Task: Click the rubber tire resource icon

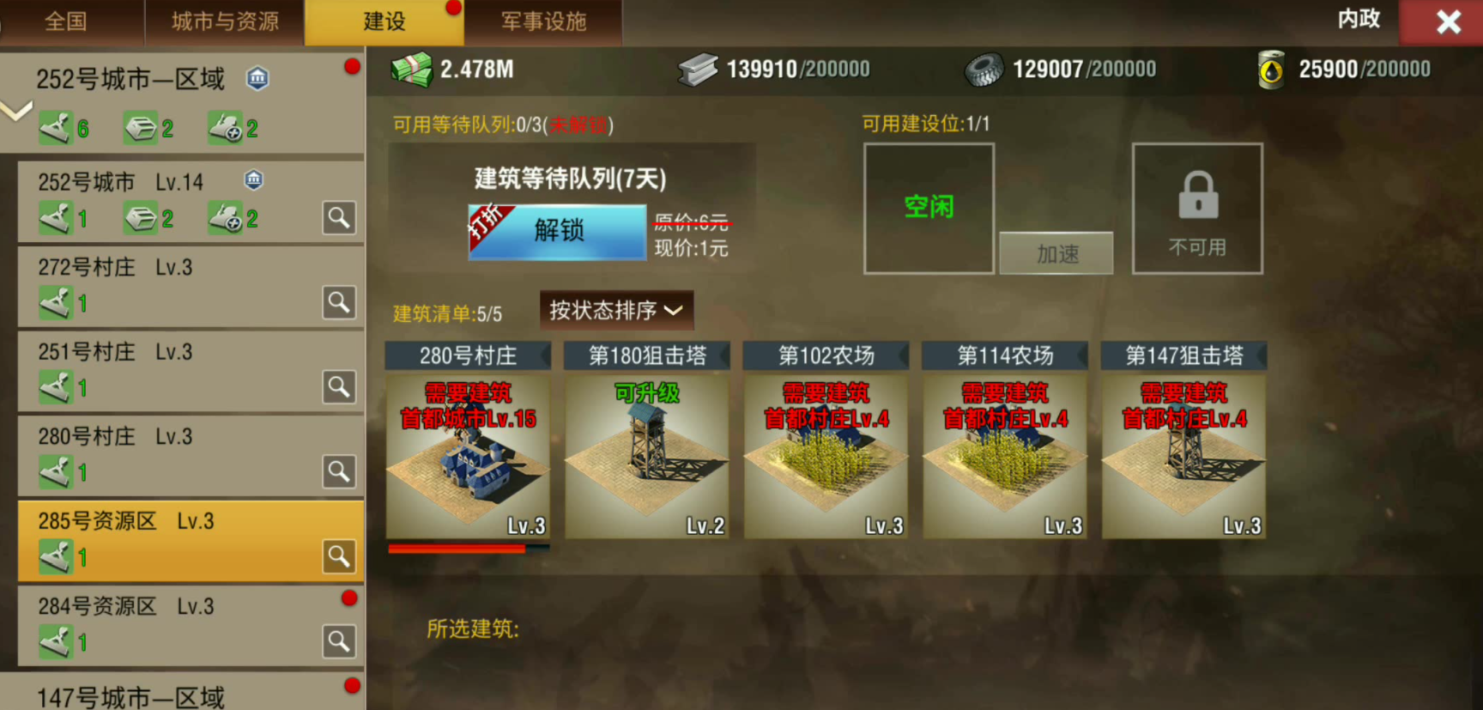Action: click(x=984, y=70)
